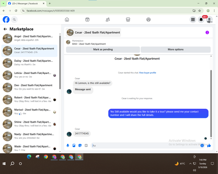
Task: Click the Facebook search magnifier icon
Action: coord(14,20)
